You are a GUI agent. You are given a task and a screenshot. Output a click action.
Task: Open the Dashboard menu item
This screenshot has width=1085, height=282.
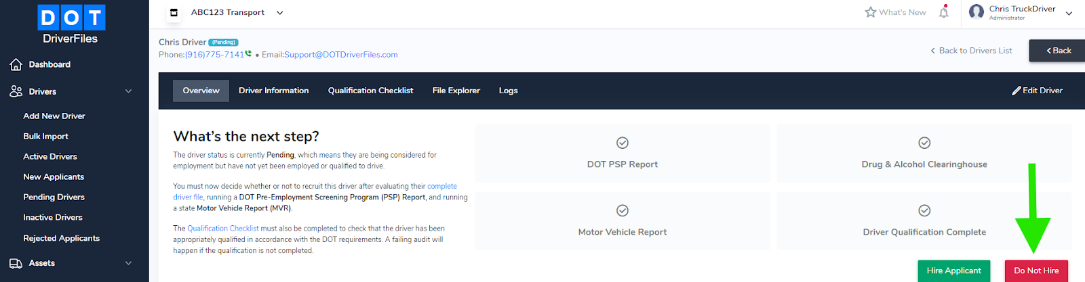click(50, 64)
